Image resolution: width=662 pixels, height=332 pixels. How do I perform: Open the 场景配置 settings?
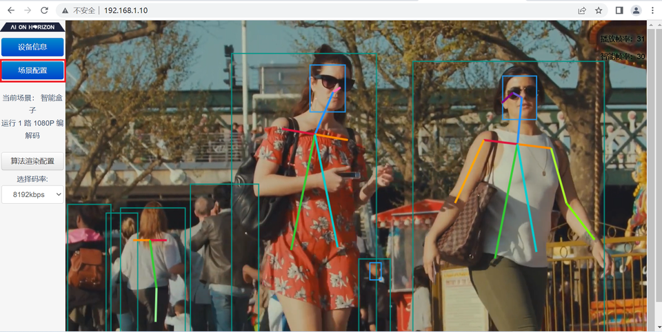(x=32, y=70)
